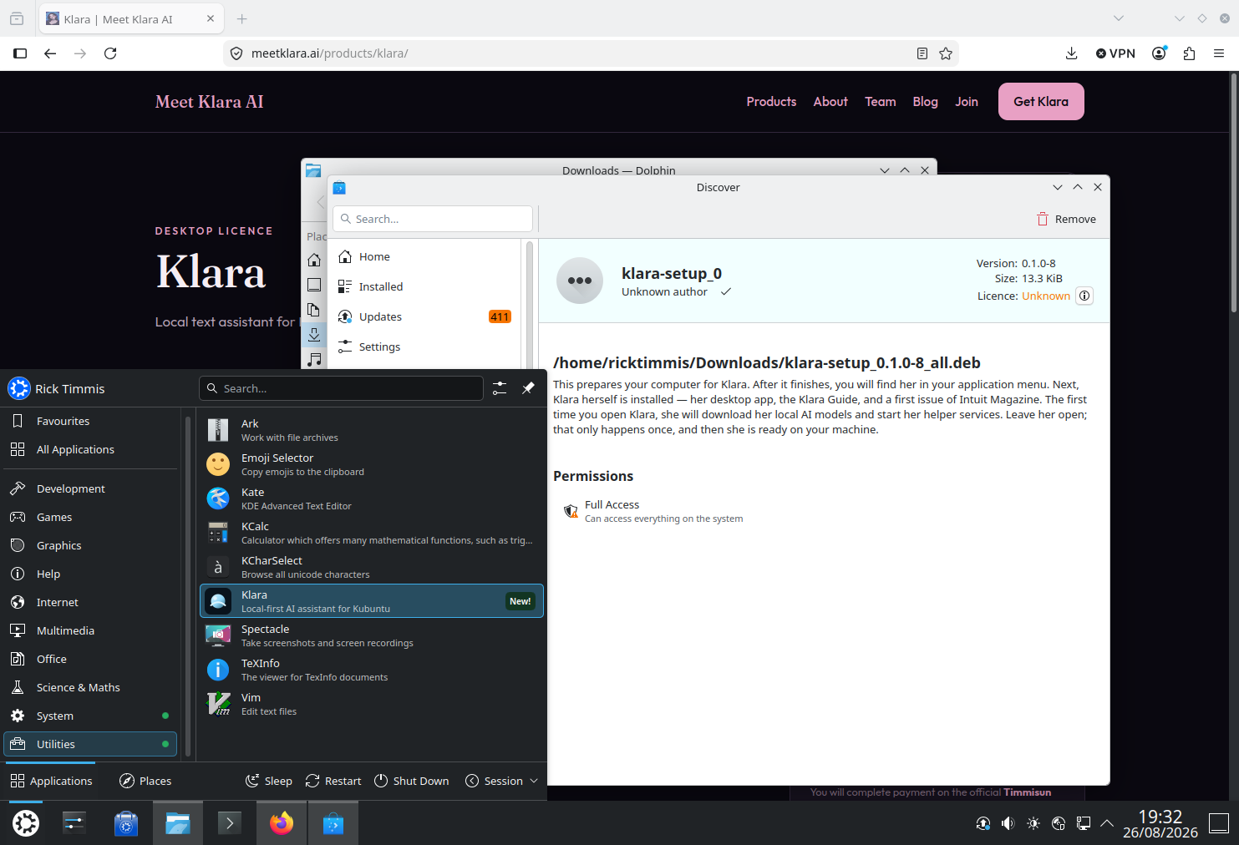Click Sleep in the launcher

(x=268, y=781)
